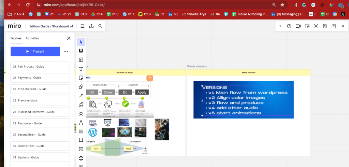Select the Mind map tool
This screenshot has width=349, height=167.
point(81,114)
